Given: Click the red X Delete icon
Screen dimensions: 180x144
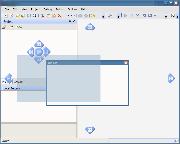Looking at the screenshot, I should point(60,16).
